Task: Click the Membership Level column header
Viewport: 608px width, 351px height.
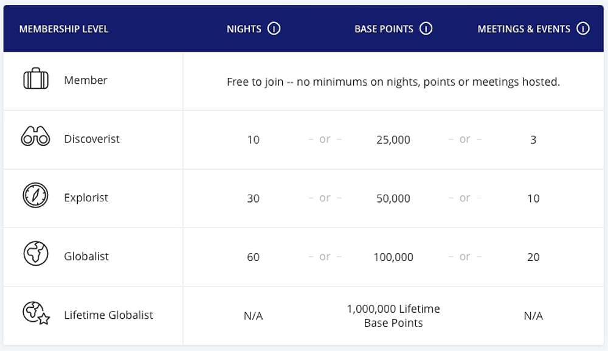Action: pyautogui.click(x=64, y=29)
